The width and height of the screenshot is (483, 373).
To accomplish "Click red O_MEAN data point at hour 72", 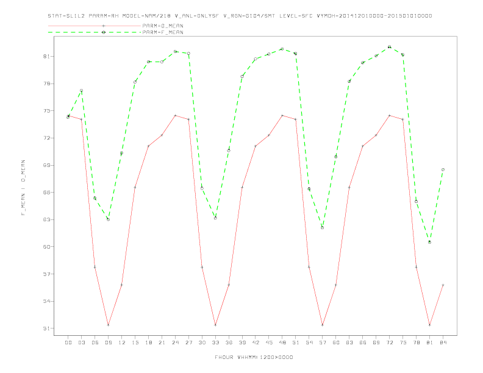I will 389,115.
